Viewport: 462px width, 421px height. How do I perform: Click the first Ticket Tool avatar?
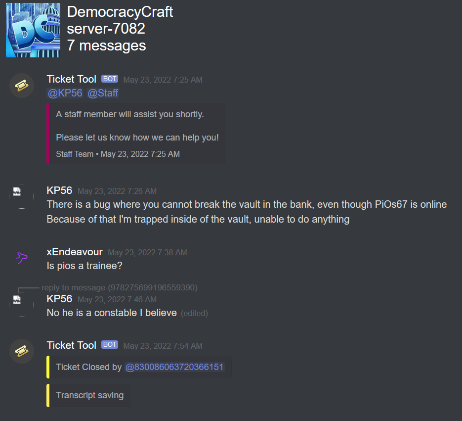(22, 86)
